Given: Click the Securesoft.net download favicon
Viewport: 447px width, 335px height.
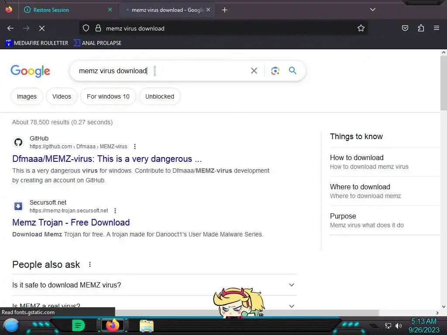Looking at the screenshot, I should (x=18, y=206).
